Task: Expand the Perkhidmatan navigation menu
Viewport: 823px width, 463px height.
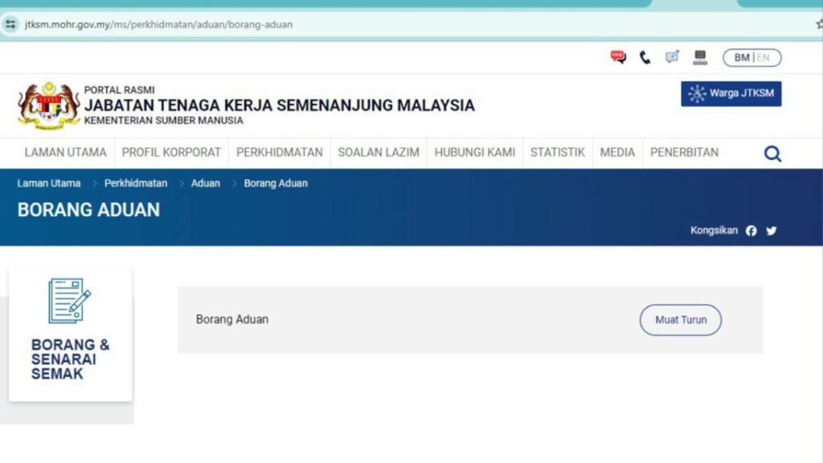Action: (x=279, y=152)
